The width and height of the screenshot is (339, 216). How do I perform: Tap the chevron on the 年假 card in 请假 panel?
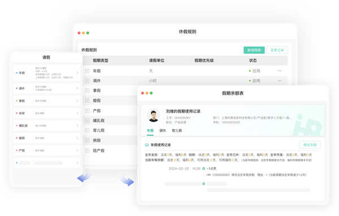[77, 73]
